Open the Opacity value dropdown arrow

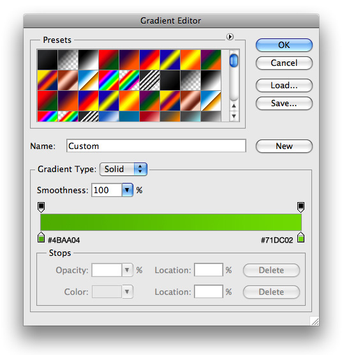127,270
